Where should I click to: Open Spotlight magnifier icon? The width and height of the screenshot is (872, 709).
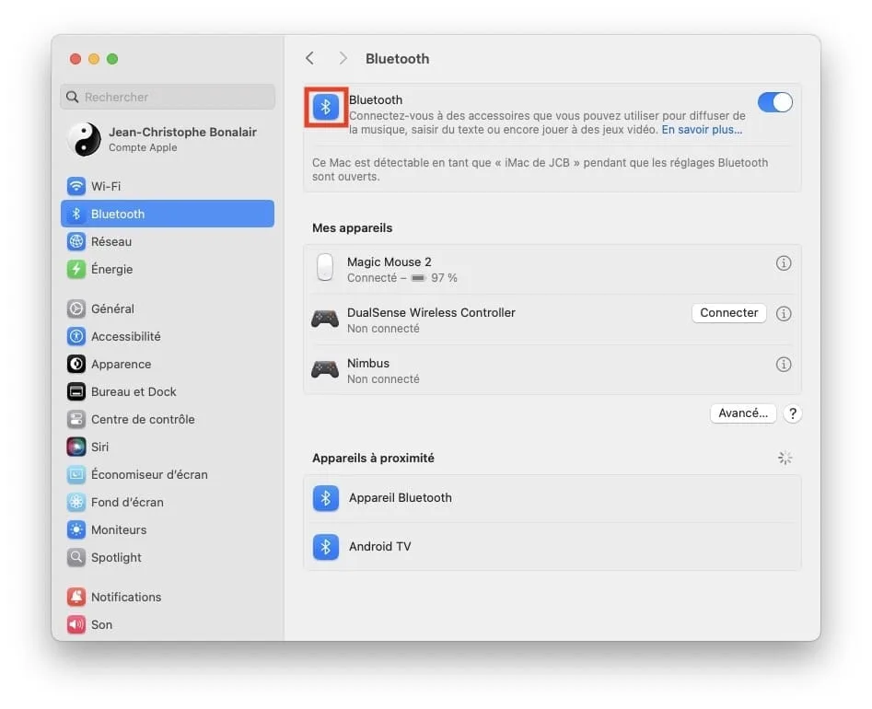[x=76, y=557]
